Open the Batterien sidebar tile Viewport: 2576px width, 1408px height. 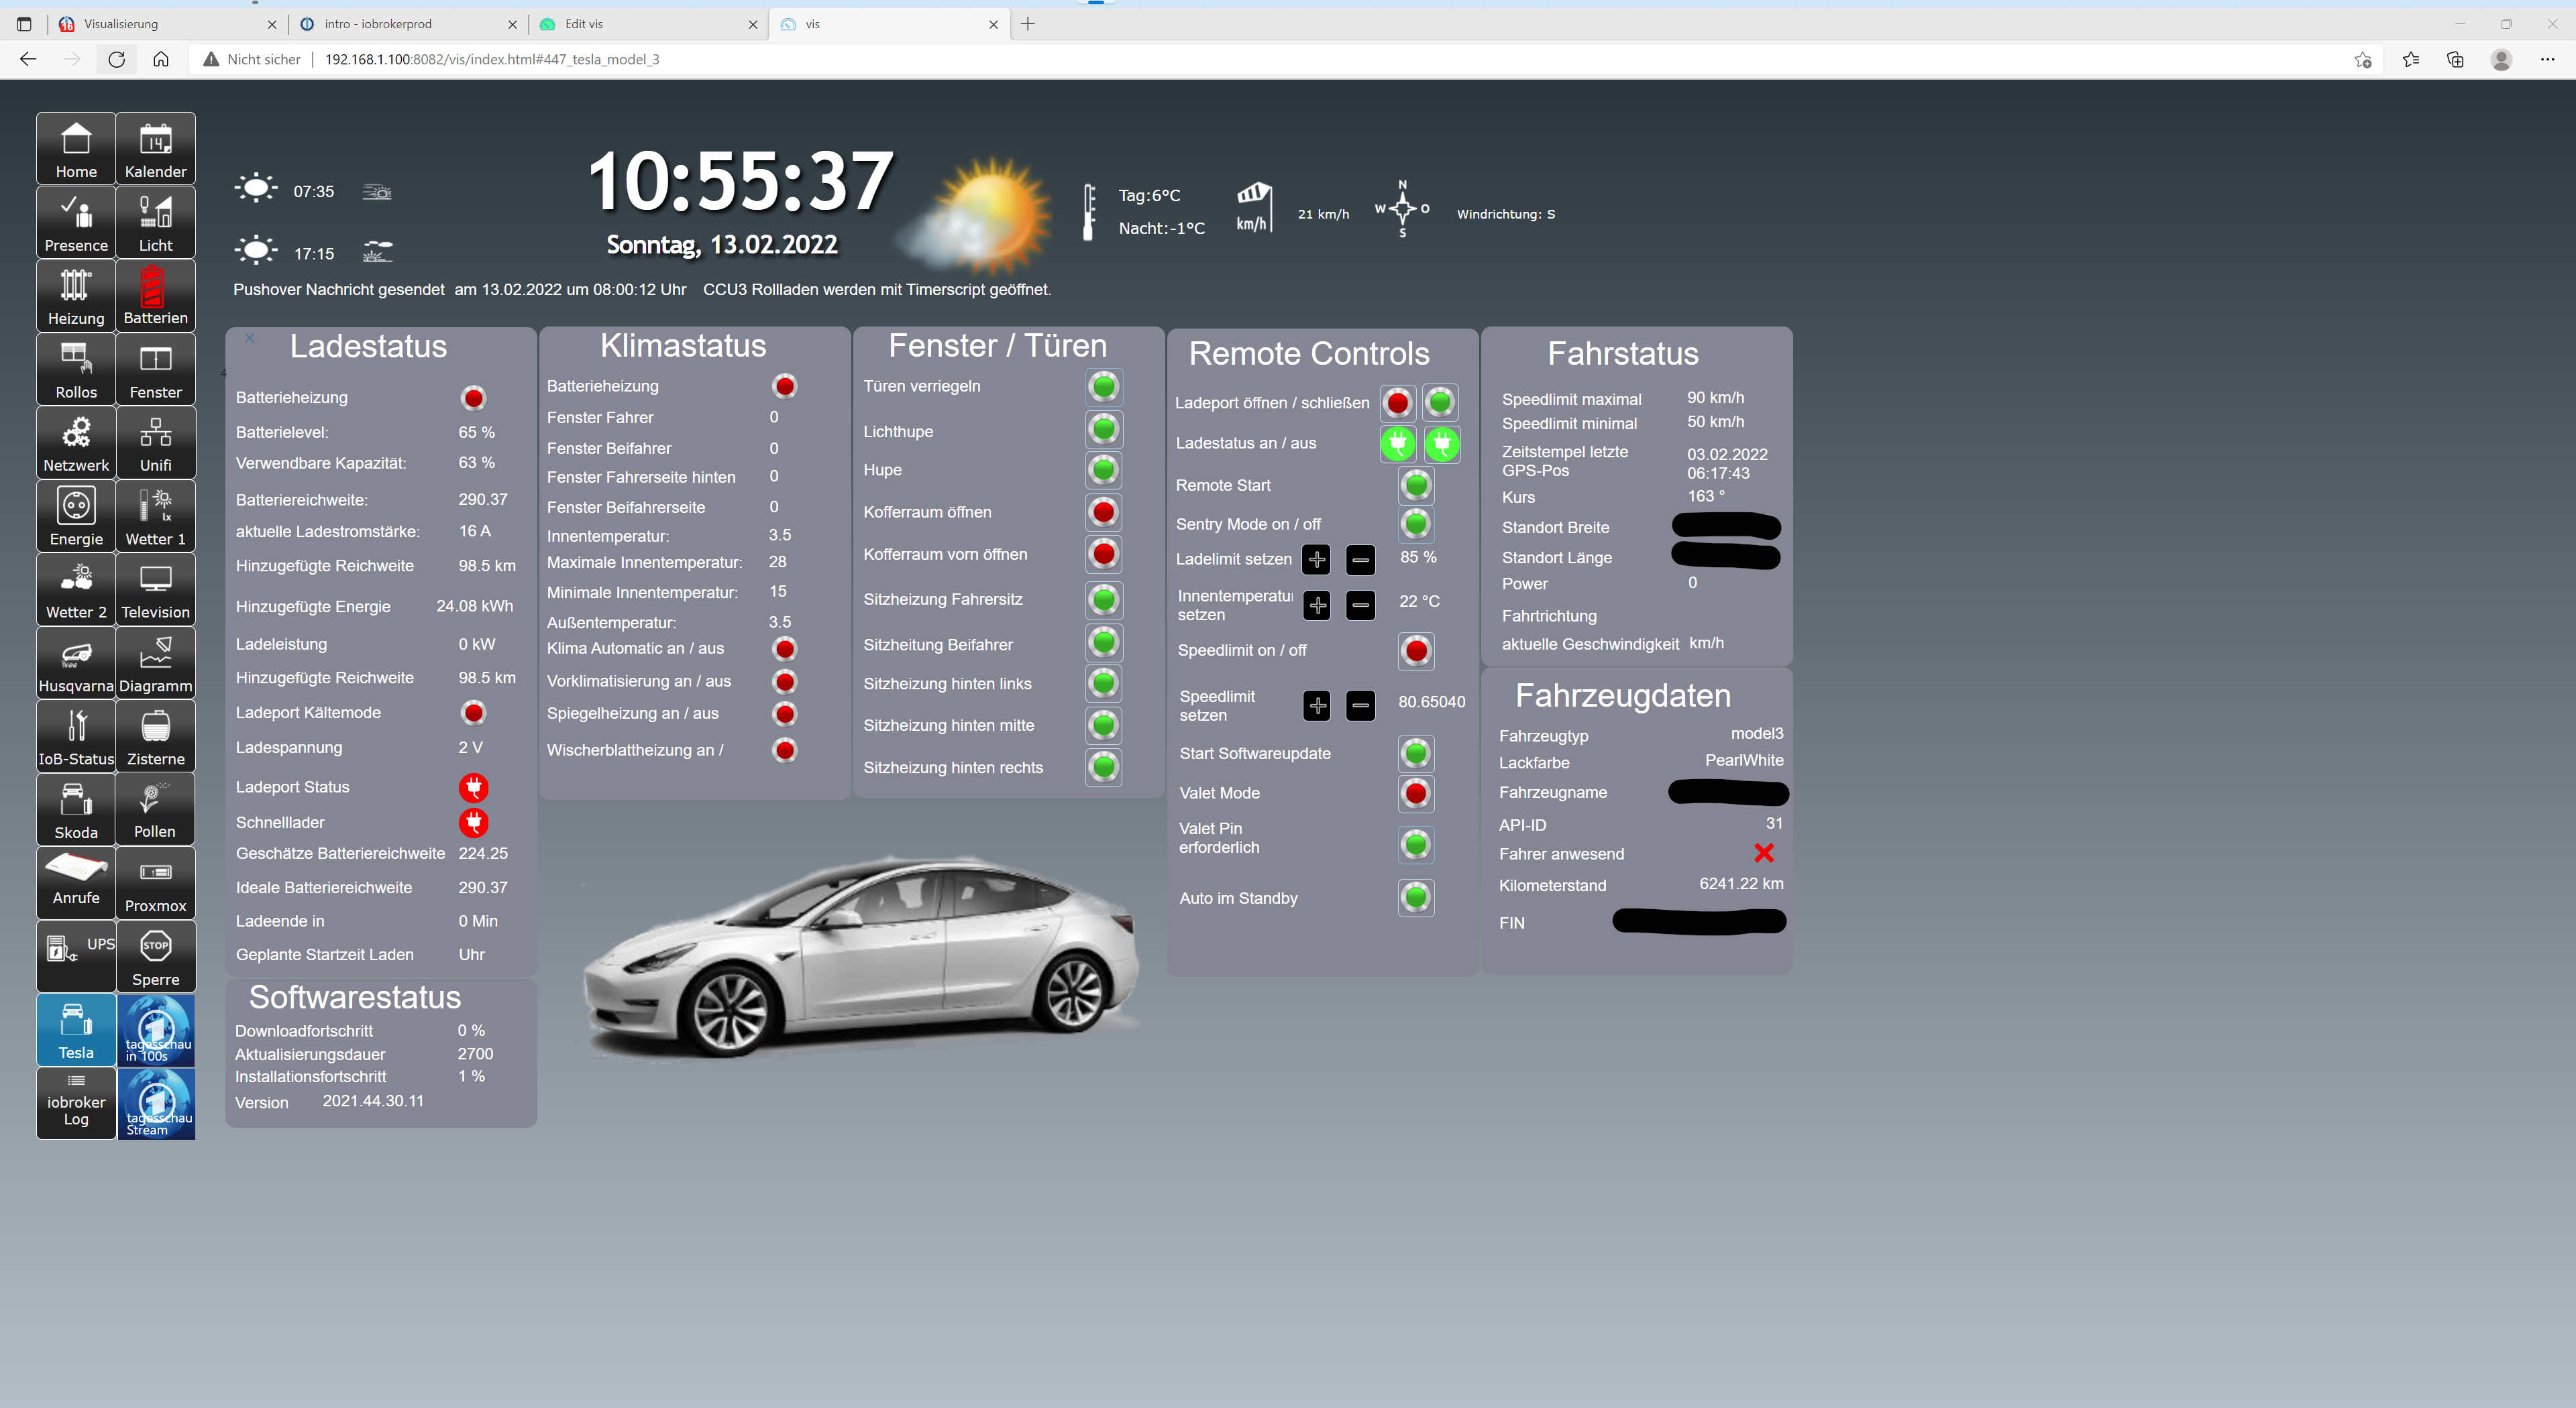tap(155, 296)
